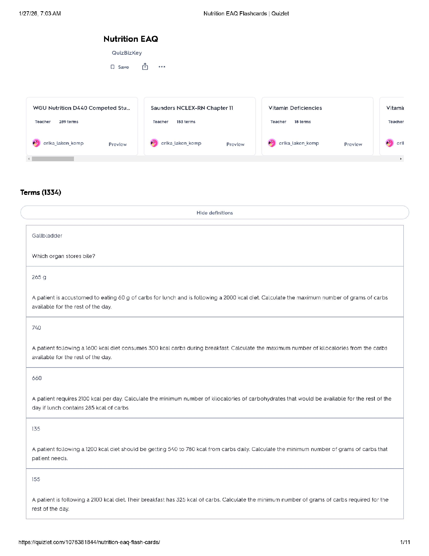Screen dimensions: 429x556
Task: Click avatar on Vitamin Deficiencies card
Action: point(272,143)
